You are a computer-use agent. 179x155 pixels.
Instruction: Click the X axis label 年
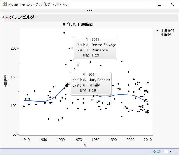pos(85,145)
